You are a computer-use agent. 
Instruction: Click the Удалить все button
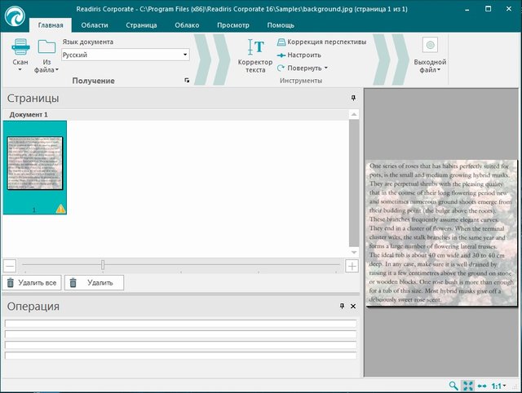click(x=31, y=283)
